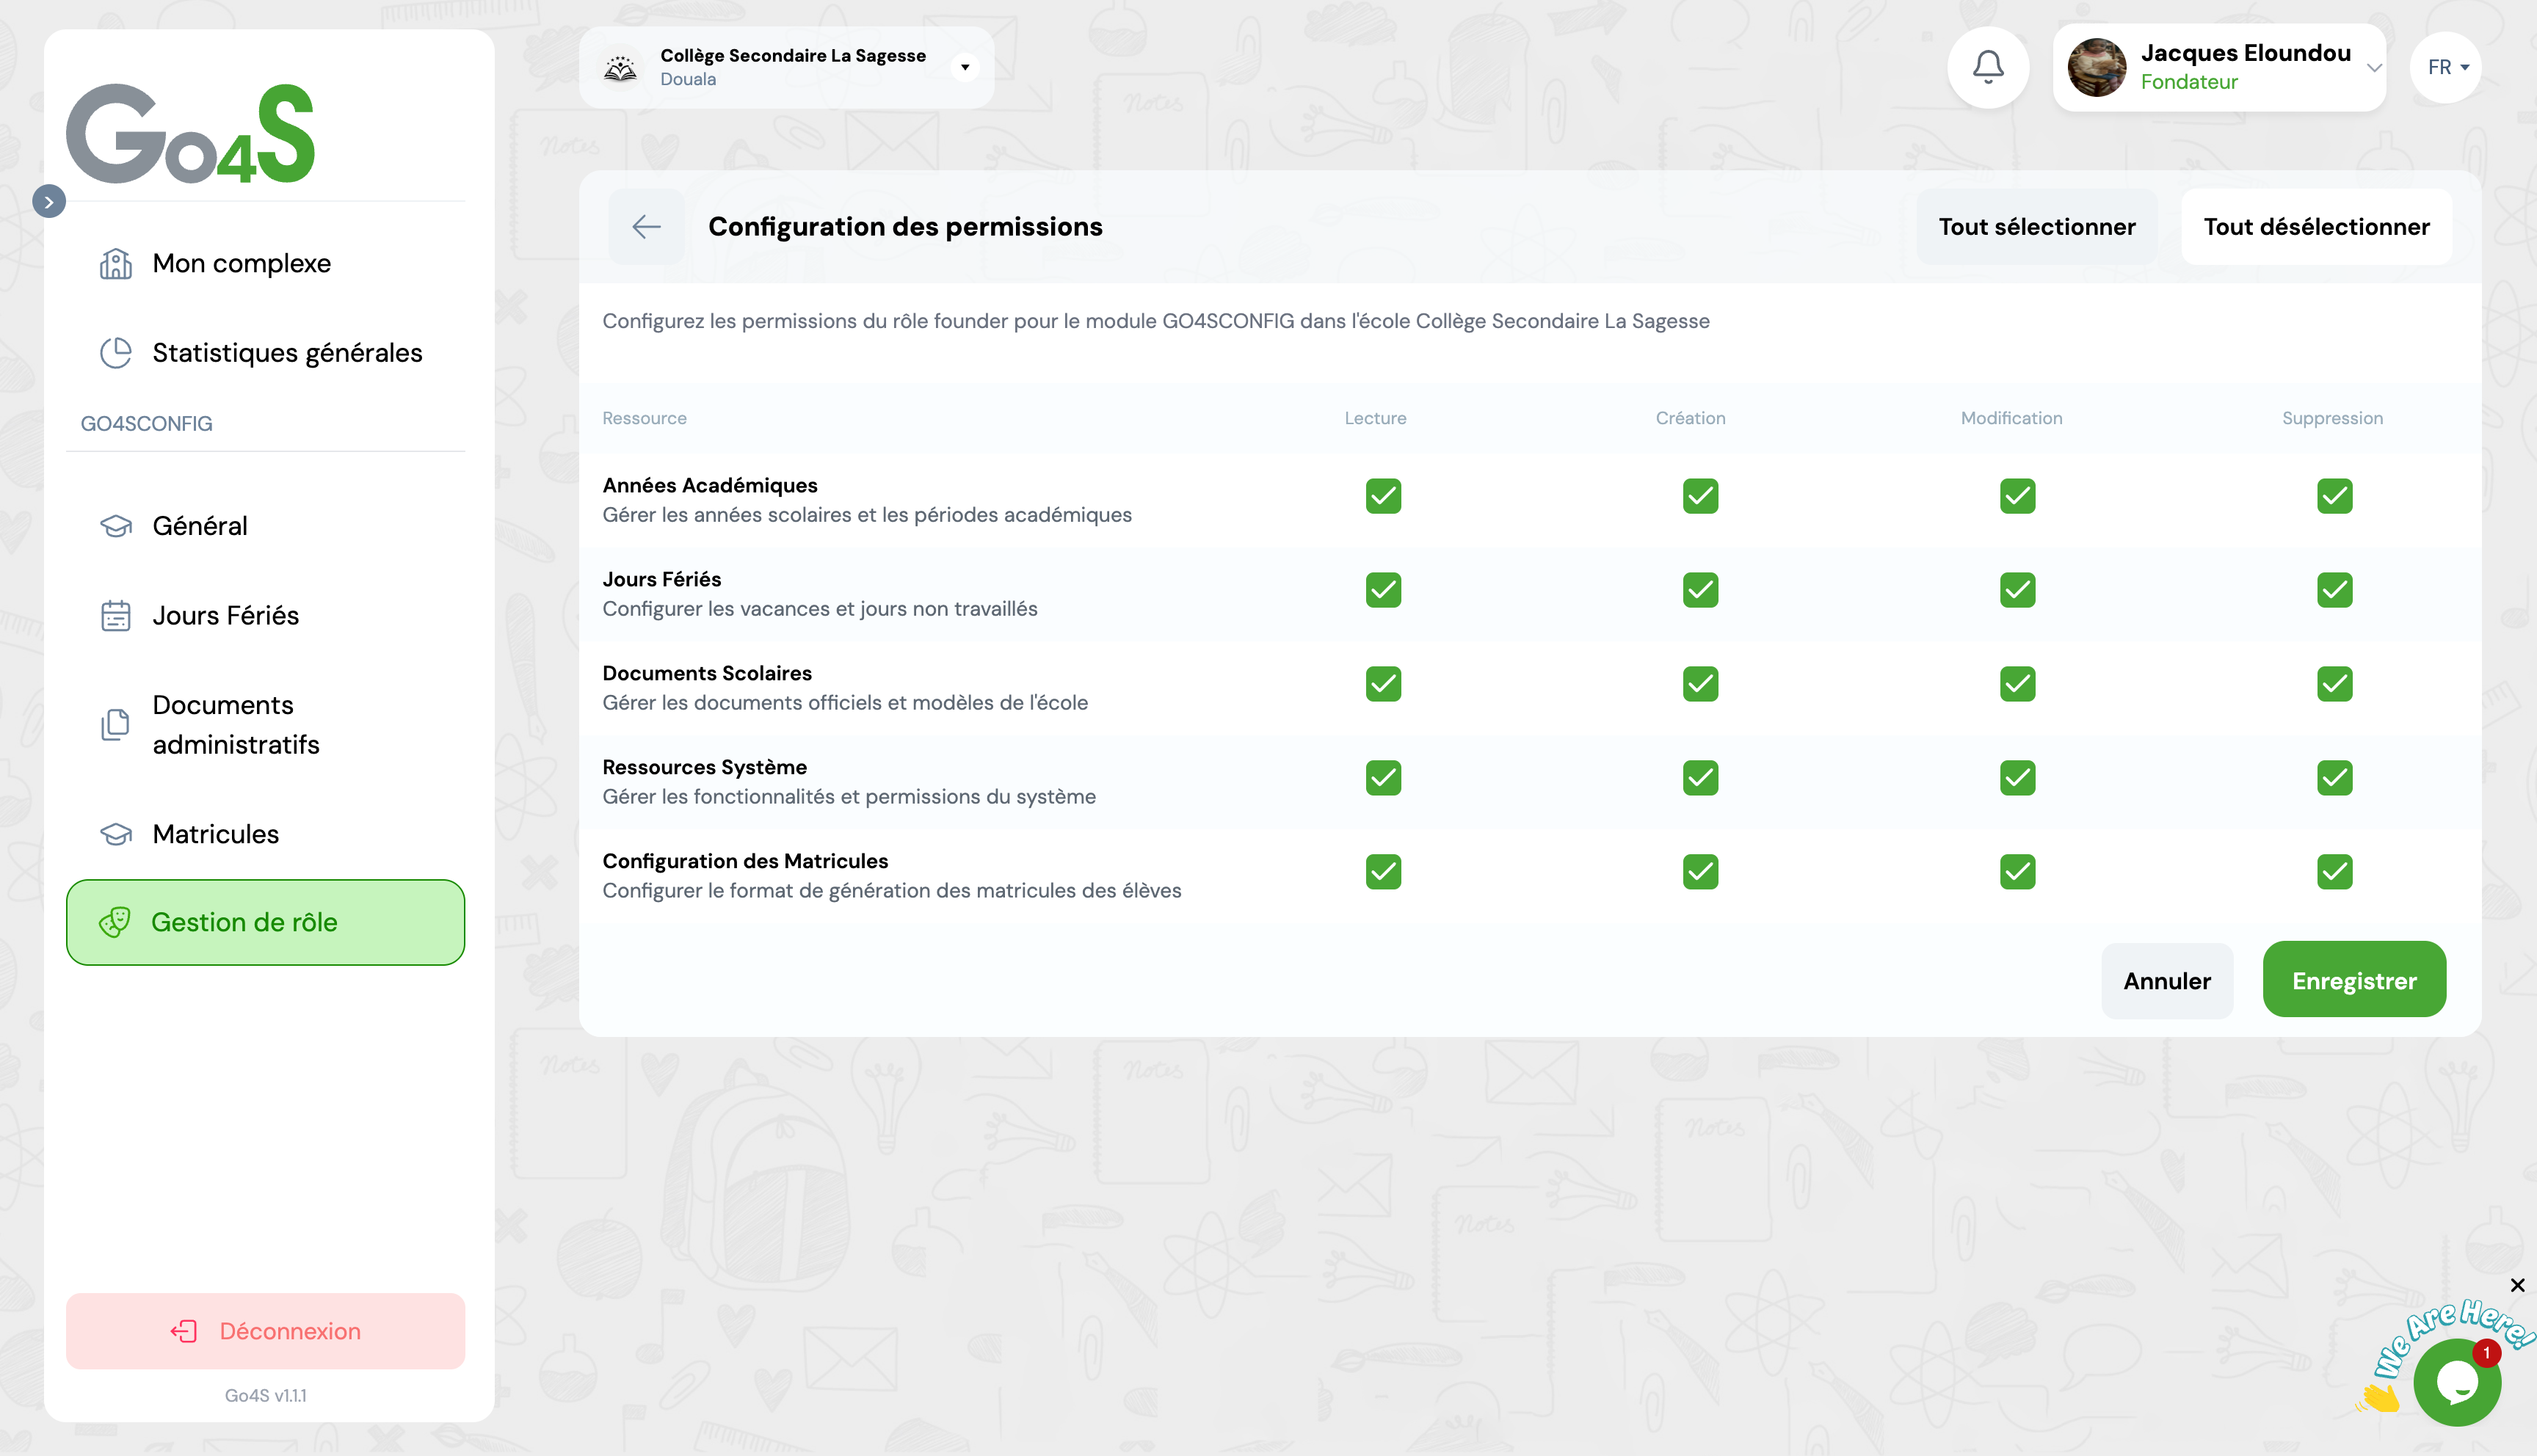Open the Général menu item

[x=199, y=526]
